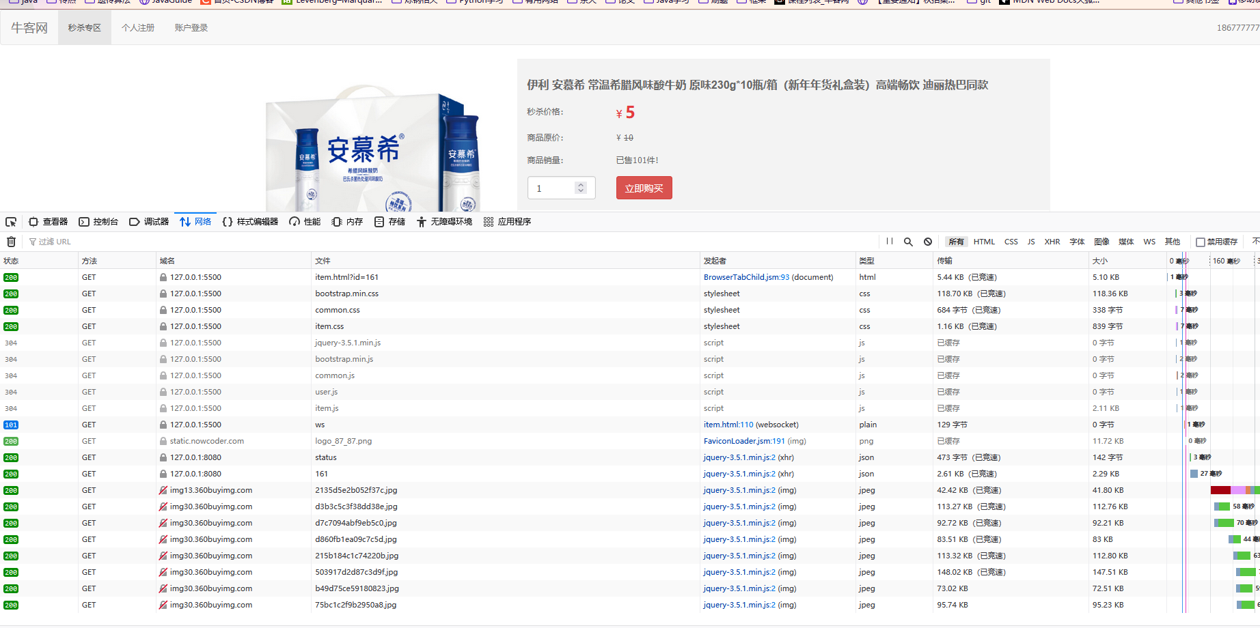
Task: Open network search with magnifier icon
Action: [x=908, y=242]
